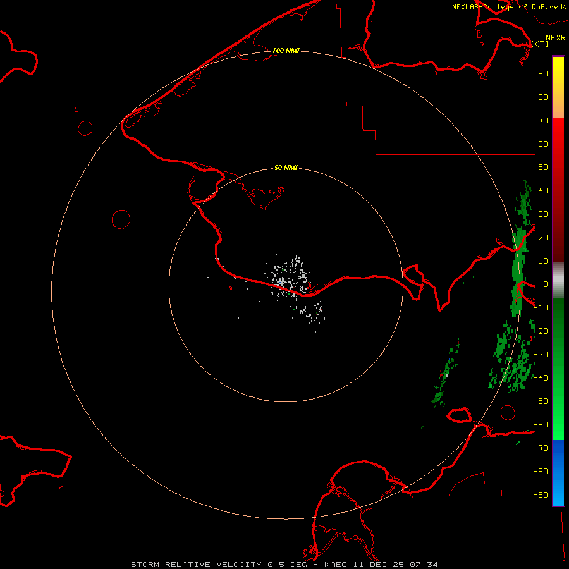Click the gray zero-velocity segment of color bar

tap(558, 280)
